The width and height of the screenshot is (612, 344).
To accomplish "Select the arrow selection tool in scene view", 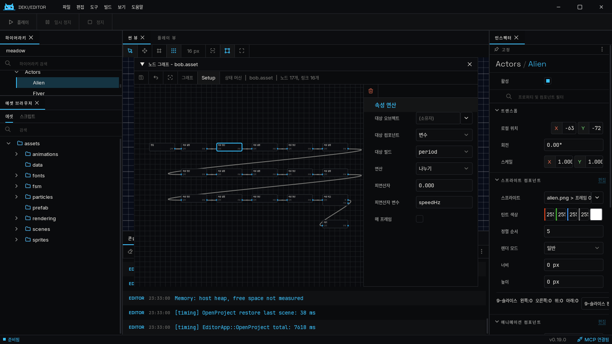I will 130,51.
